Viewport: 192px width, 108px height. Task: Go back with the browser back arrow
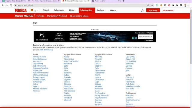point(3,5)
